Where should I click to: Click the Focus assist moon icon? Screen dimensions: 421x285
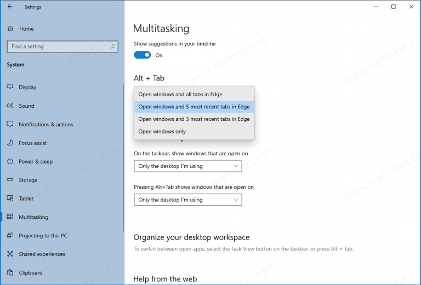[10, 142]
